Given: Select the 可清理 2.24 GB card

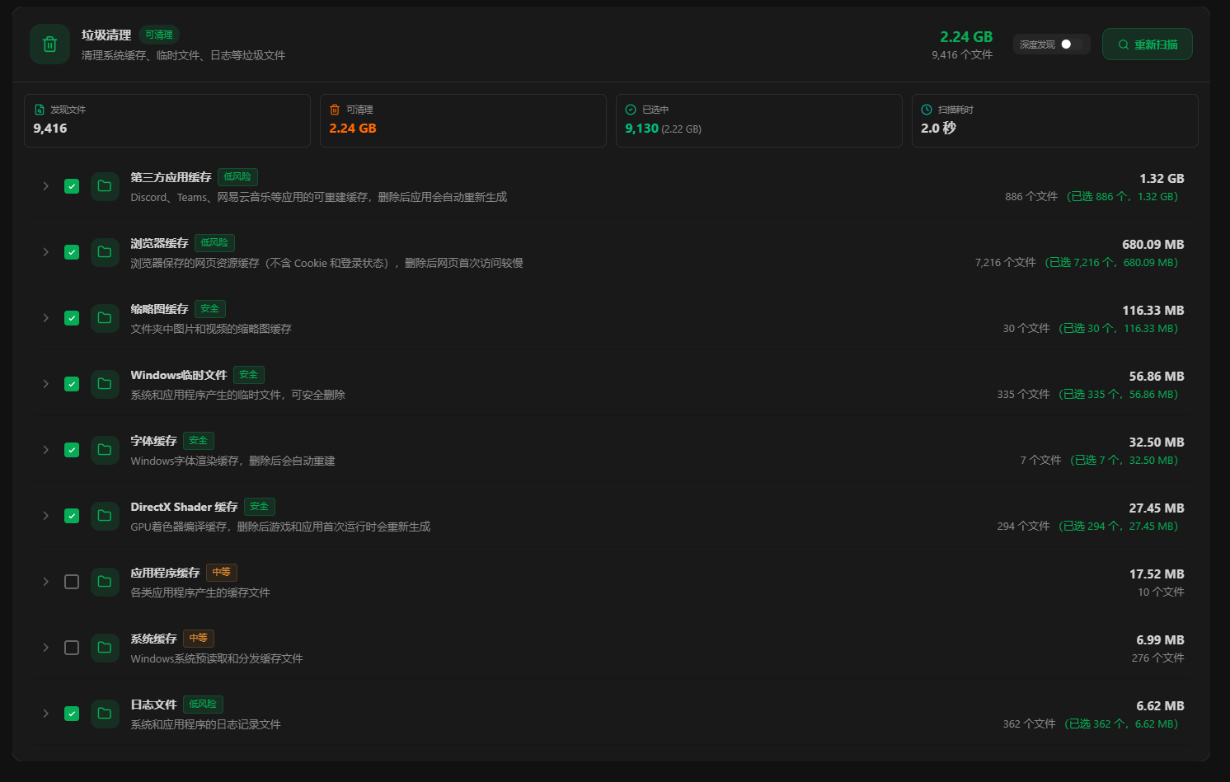Looking at the screenshot, I should [x=463, y=120].
